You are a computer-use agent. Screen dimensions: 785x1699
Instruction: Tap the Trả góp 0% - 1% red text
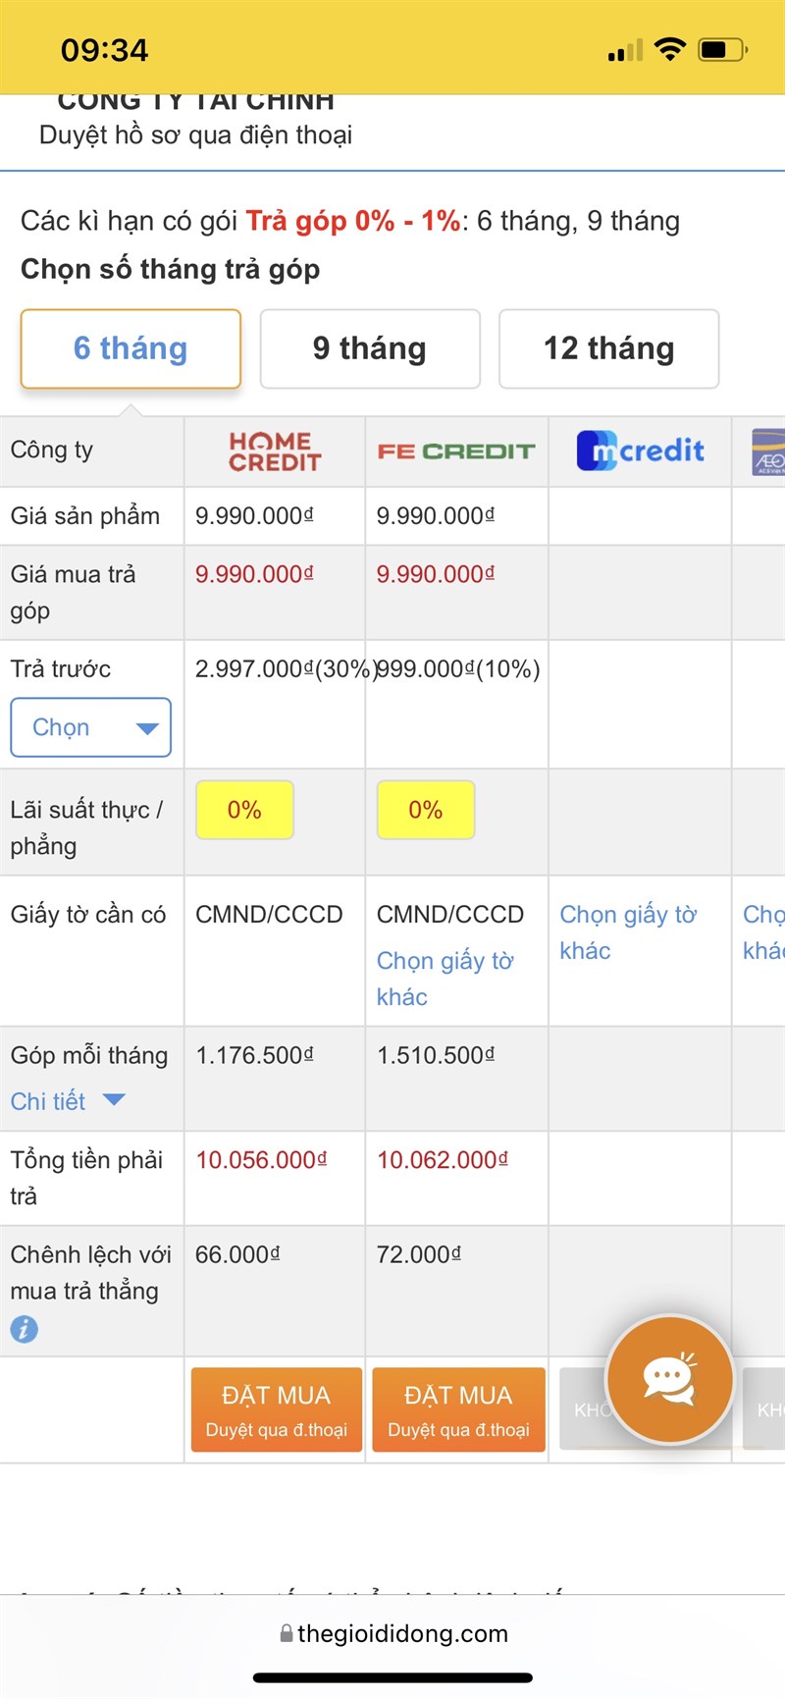[x=353, y=221]
